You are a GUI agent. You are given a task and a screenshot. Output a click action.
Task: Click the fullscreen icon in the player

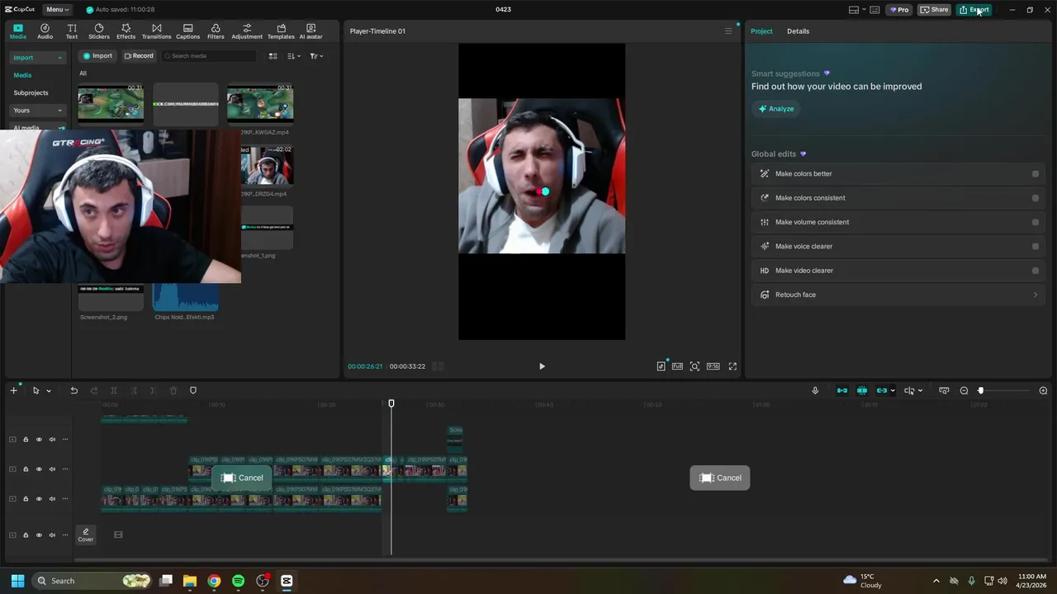point(732,366)
